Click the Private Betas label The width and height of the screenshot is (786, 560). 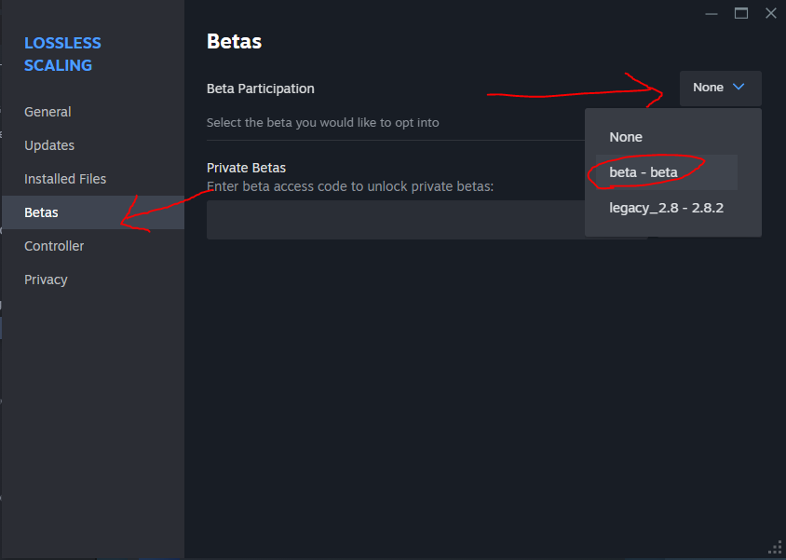coord(246,168)
